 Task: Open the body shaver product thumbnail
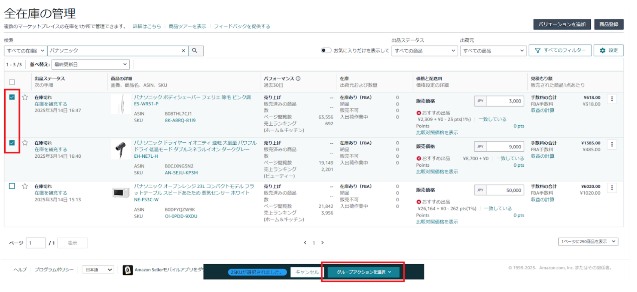click(x=120, y=104)
